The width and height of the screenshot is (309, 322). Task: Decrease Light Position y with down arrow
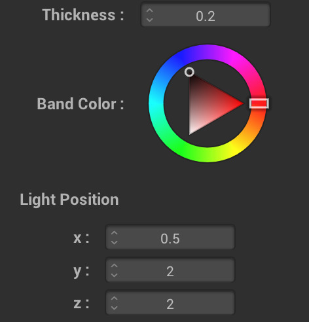114,275
